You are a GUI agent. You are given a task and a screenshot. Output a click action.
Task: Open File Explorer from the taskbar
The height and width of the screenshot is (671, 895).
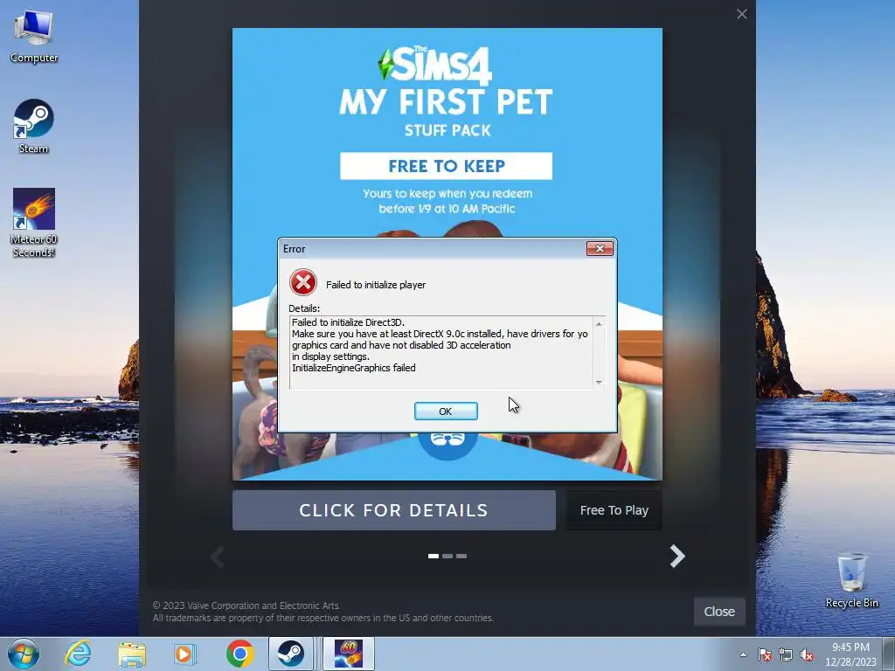(132, 654)
